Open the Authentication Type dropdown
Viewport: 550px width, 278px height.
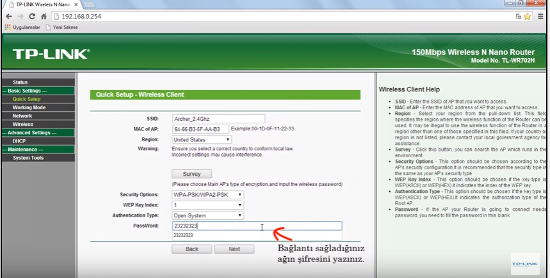[207, 215]
